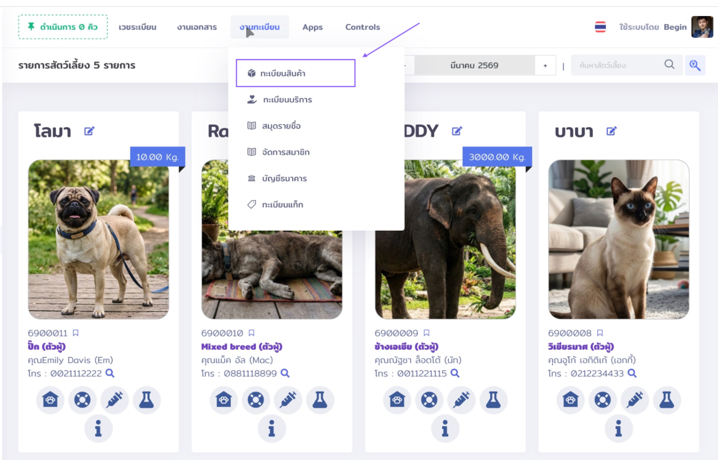Image resolution: width=718 pixels, height=460 pixels.
Task: Click the edit icon next to บาบา
Action: [611, 131]
